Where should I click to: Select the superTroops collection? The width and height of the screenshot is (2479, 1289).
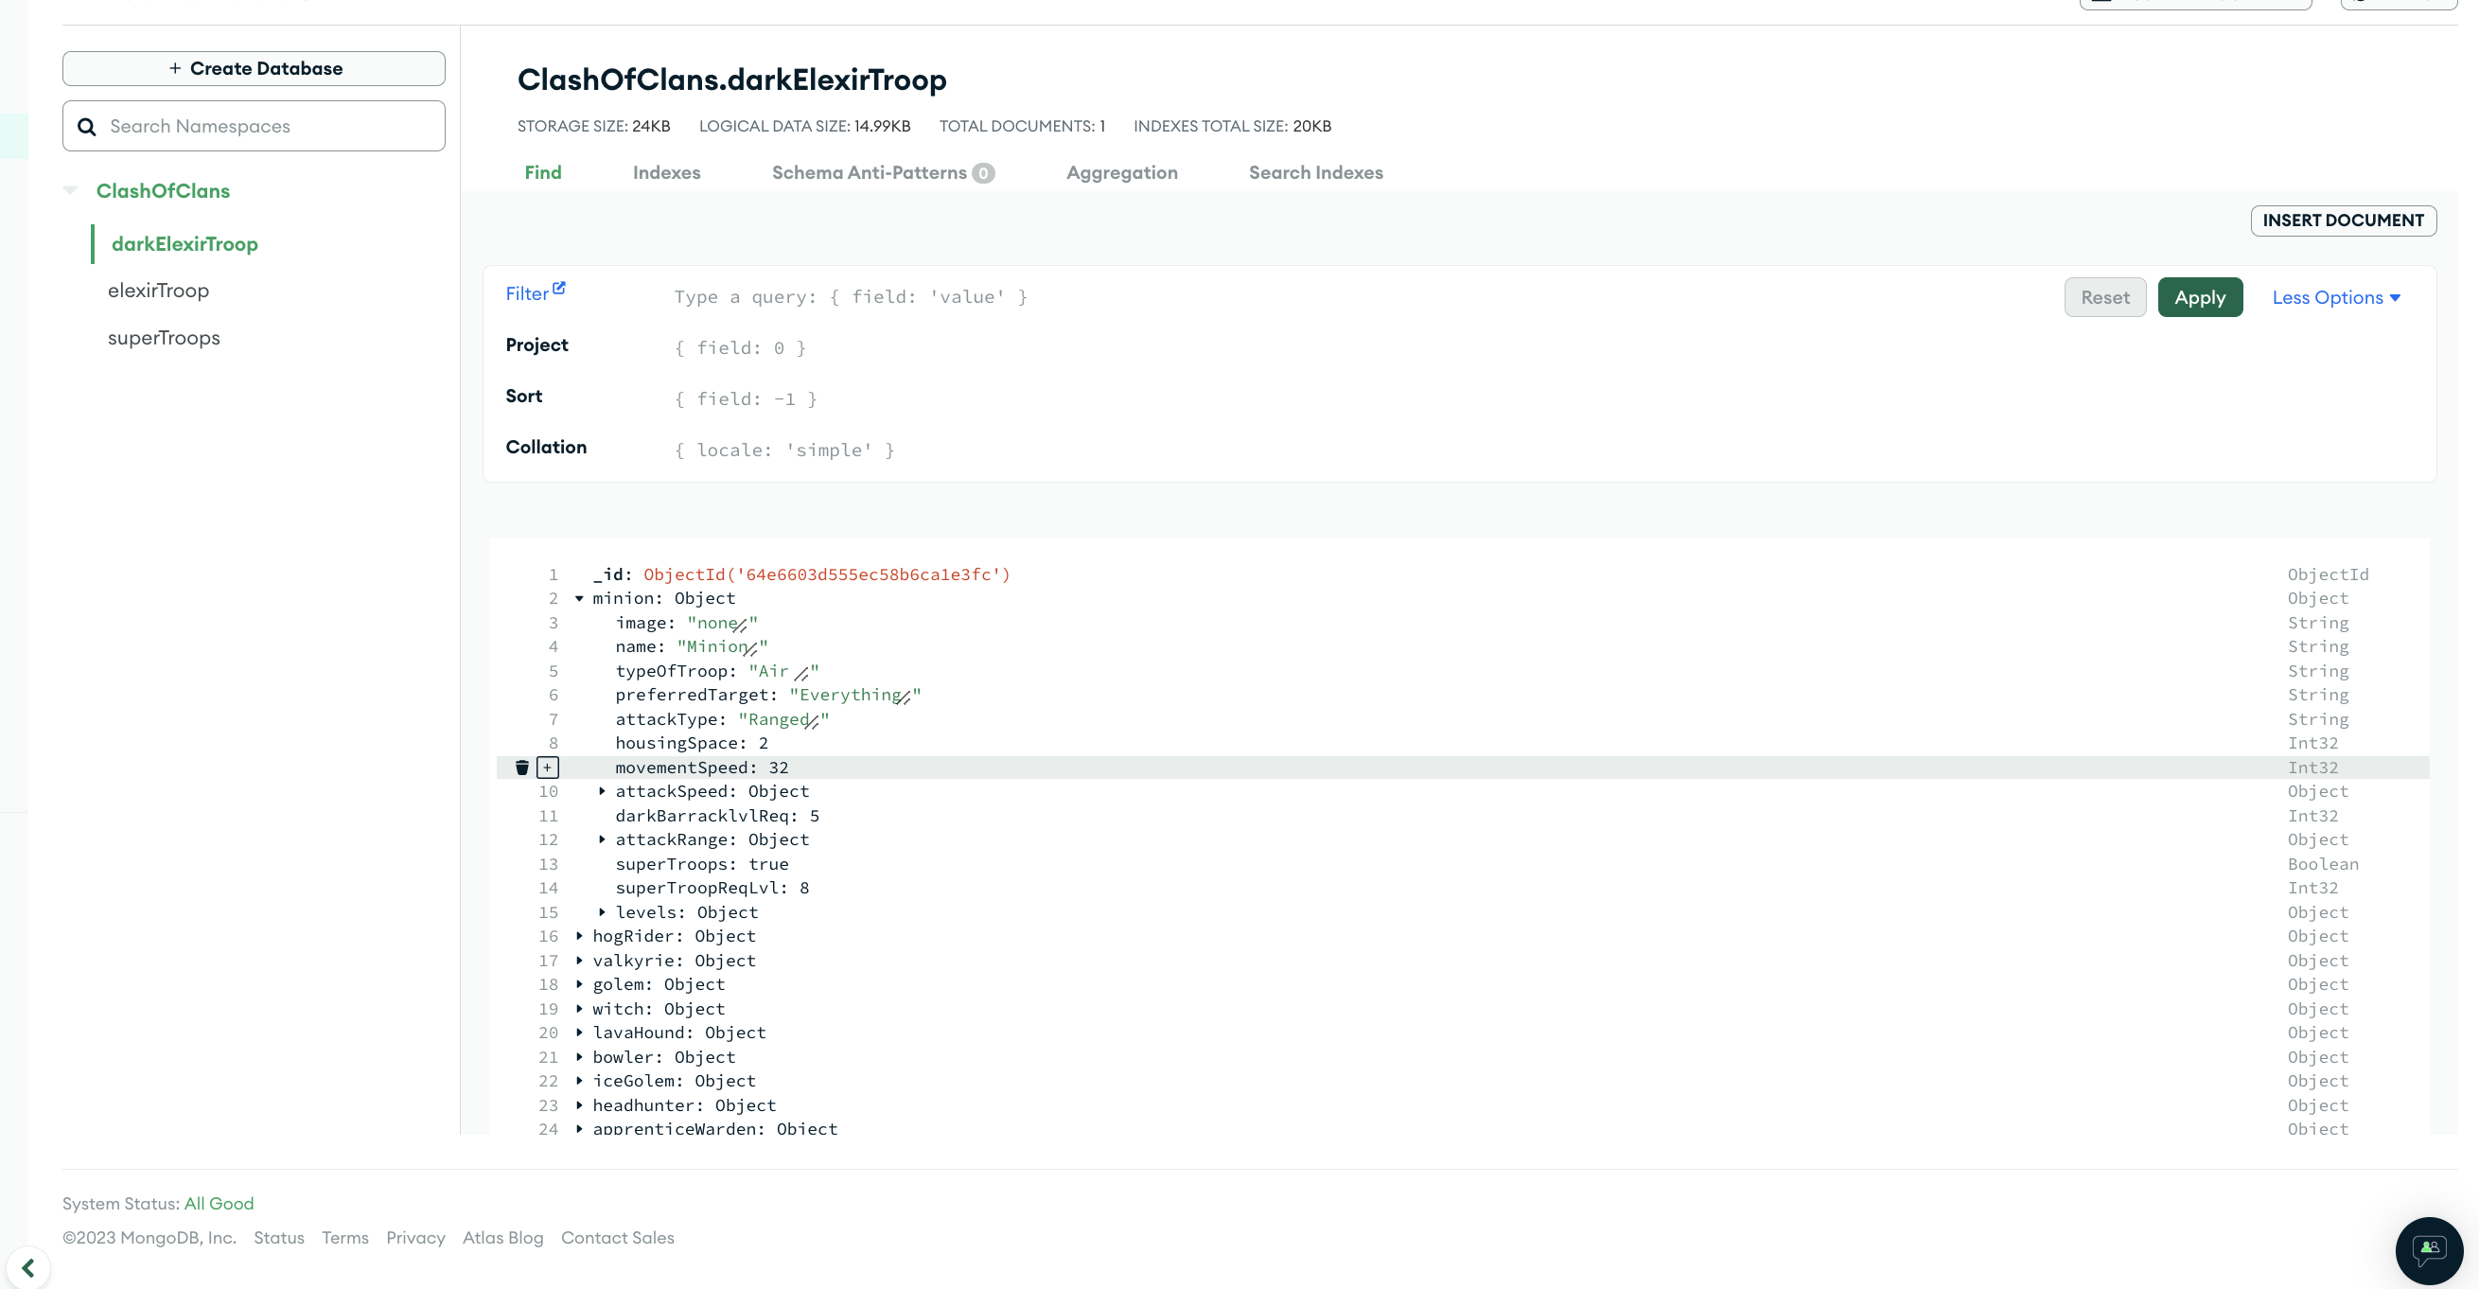pyautogui.click(x=164, y=338)
